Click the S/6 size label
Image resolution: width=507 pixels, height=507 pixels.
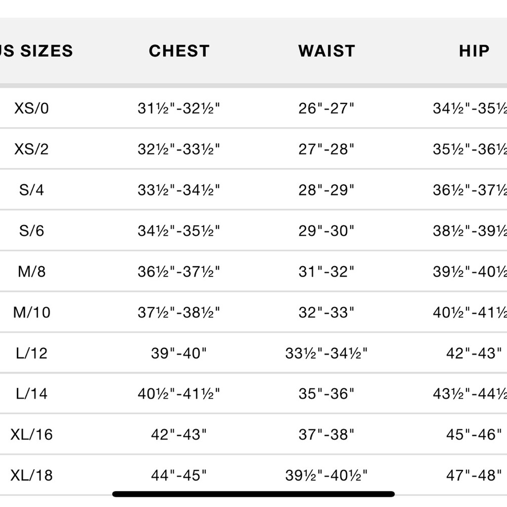pos(31,231)
